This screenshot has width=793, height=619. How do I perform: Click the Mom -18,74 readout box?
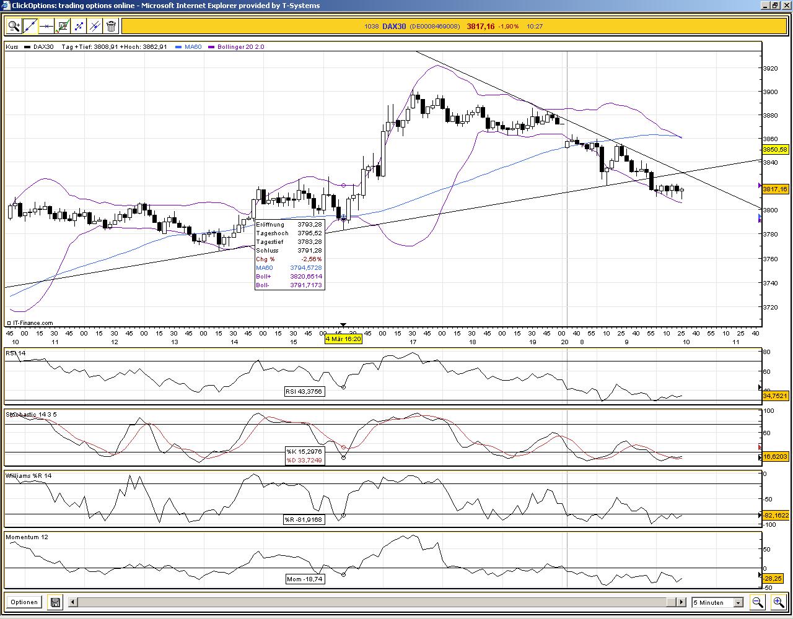pyautogui.click(x=304, y=579)
